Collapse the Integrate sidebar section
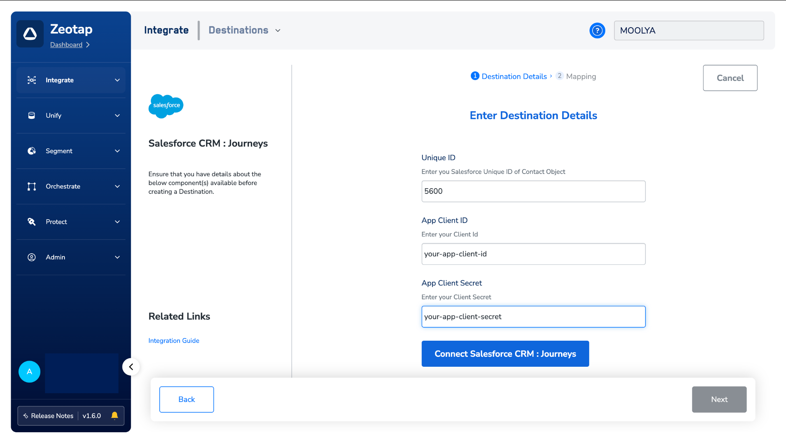 (117, 80)
